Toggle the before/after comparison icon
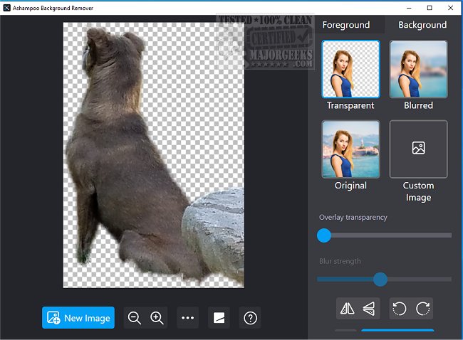463x340 pixels. tap(219, 318)
